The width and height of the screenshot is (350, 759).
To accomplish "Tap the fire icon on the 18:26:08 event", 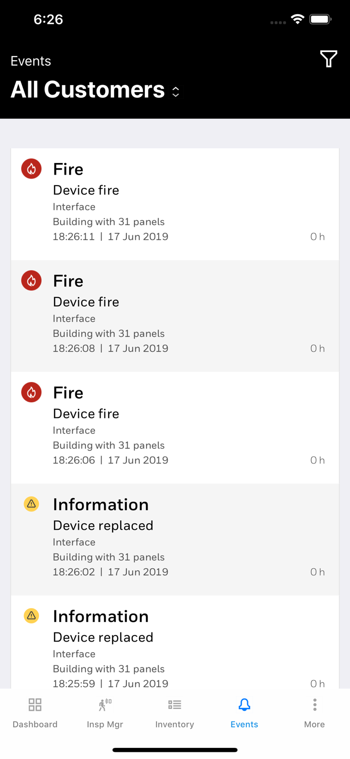I will tap(31, 280).
